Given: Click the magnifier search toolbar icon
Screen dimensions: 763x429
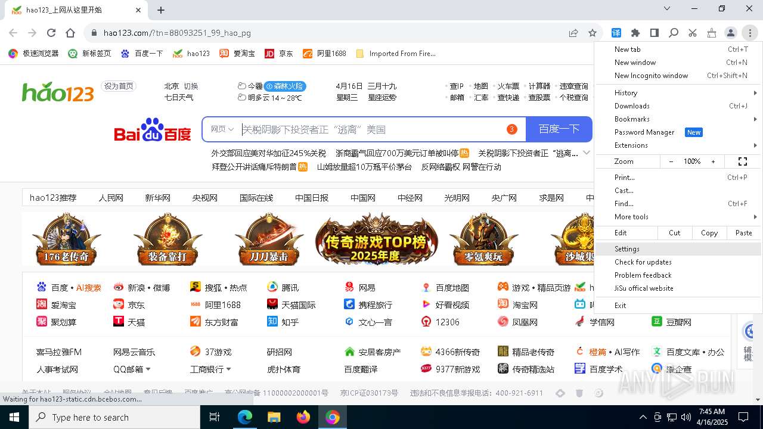Looking at the screenshot, I should [674, 33].
